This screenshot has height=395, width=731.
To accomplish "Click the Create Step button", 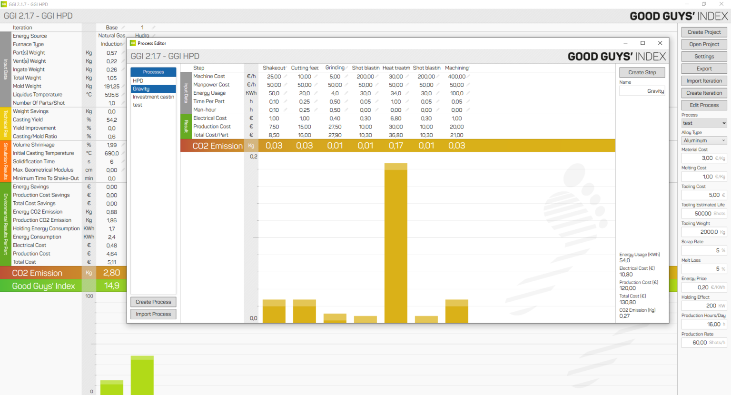I will click(x=642, y=72).
